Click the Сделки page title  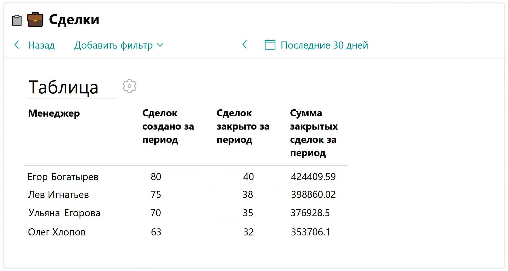coord(74,20)
